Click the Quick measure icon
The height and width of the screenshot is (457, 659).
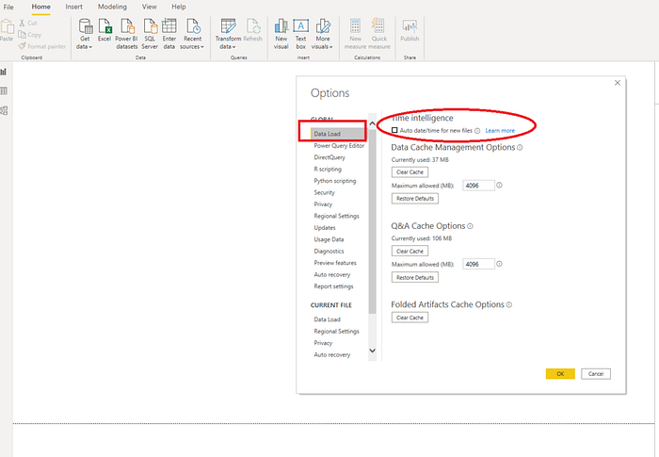click(x=379, y=34)
